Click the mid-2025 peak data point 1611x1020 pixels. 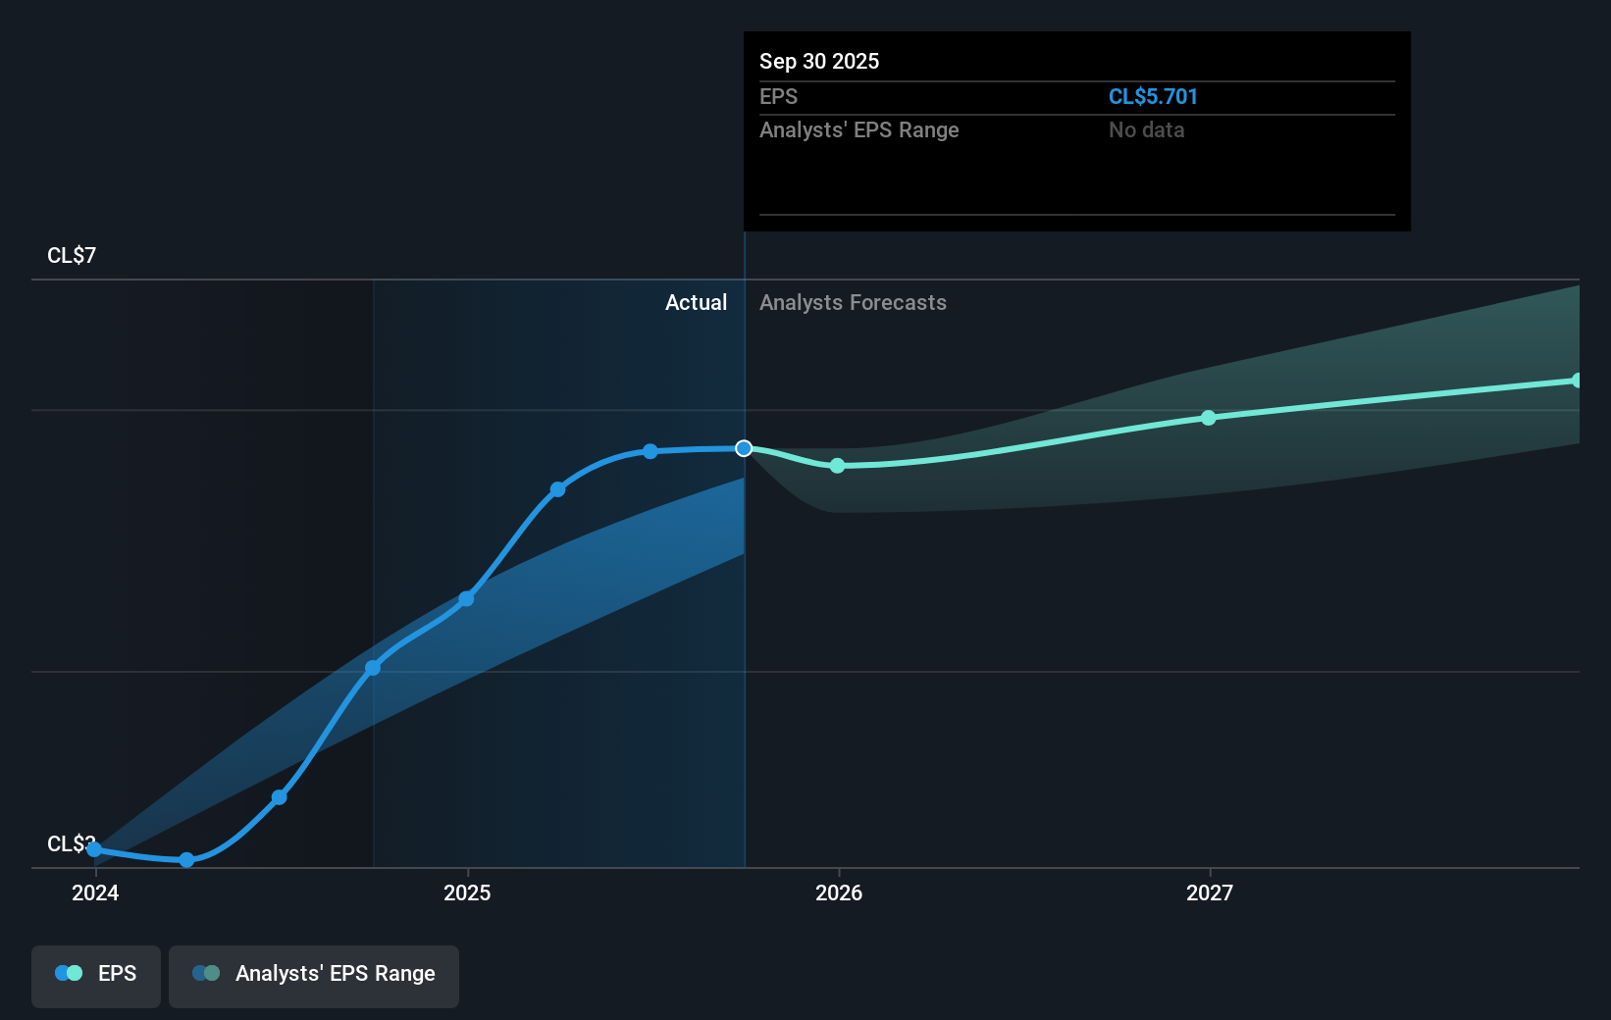pyautogui.click(x=650, y=450)
